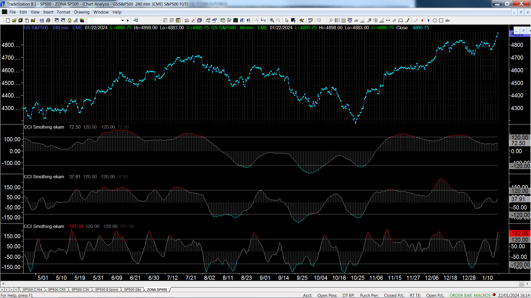
Task: Click the MACROS status button
Action: click(482, 296)
